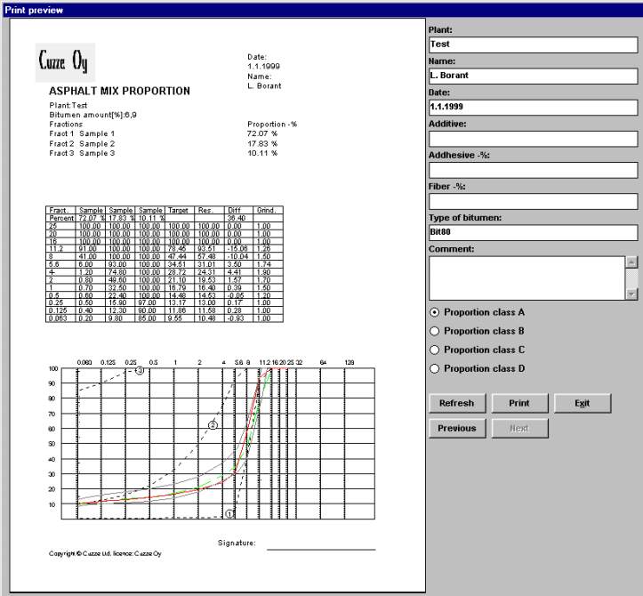Click into the Name field

tap(533, 76)
